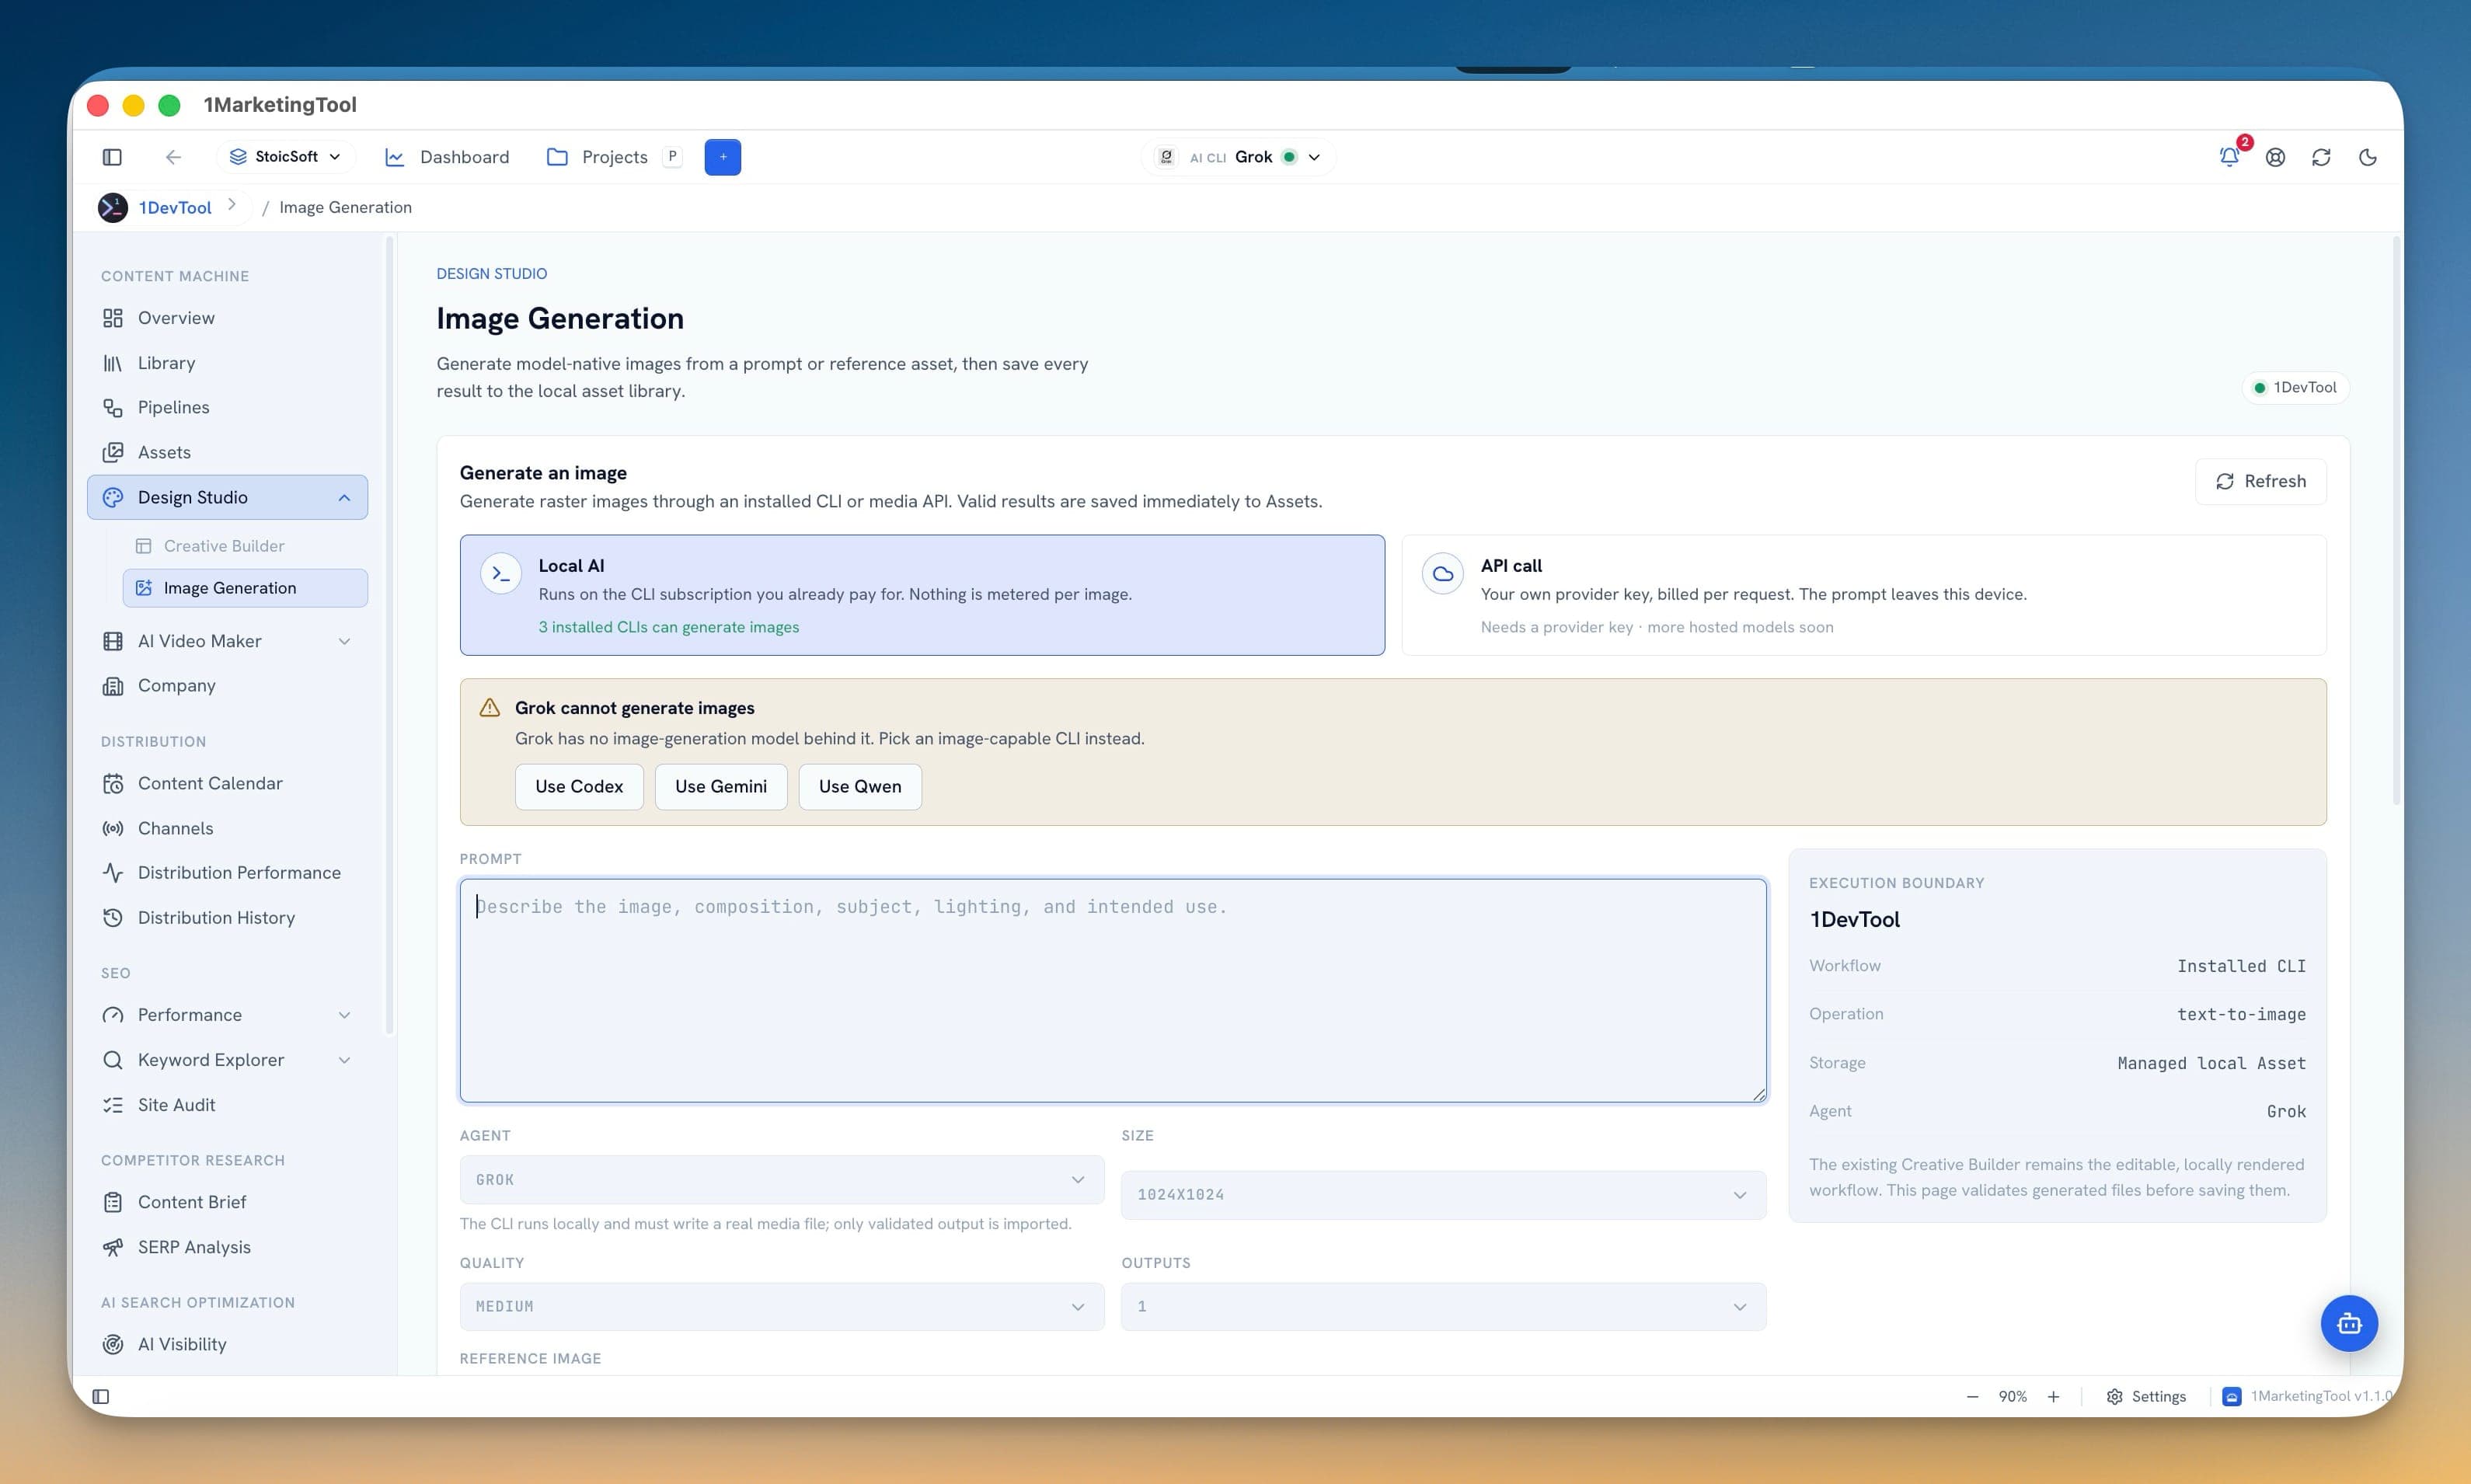Open Content Calendar in the sidebar

tap(228, 783)
